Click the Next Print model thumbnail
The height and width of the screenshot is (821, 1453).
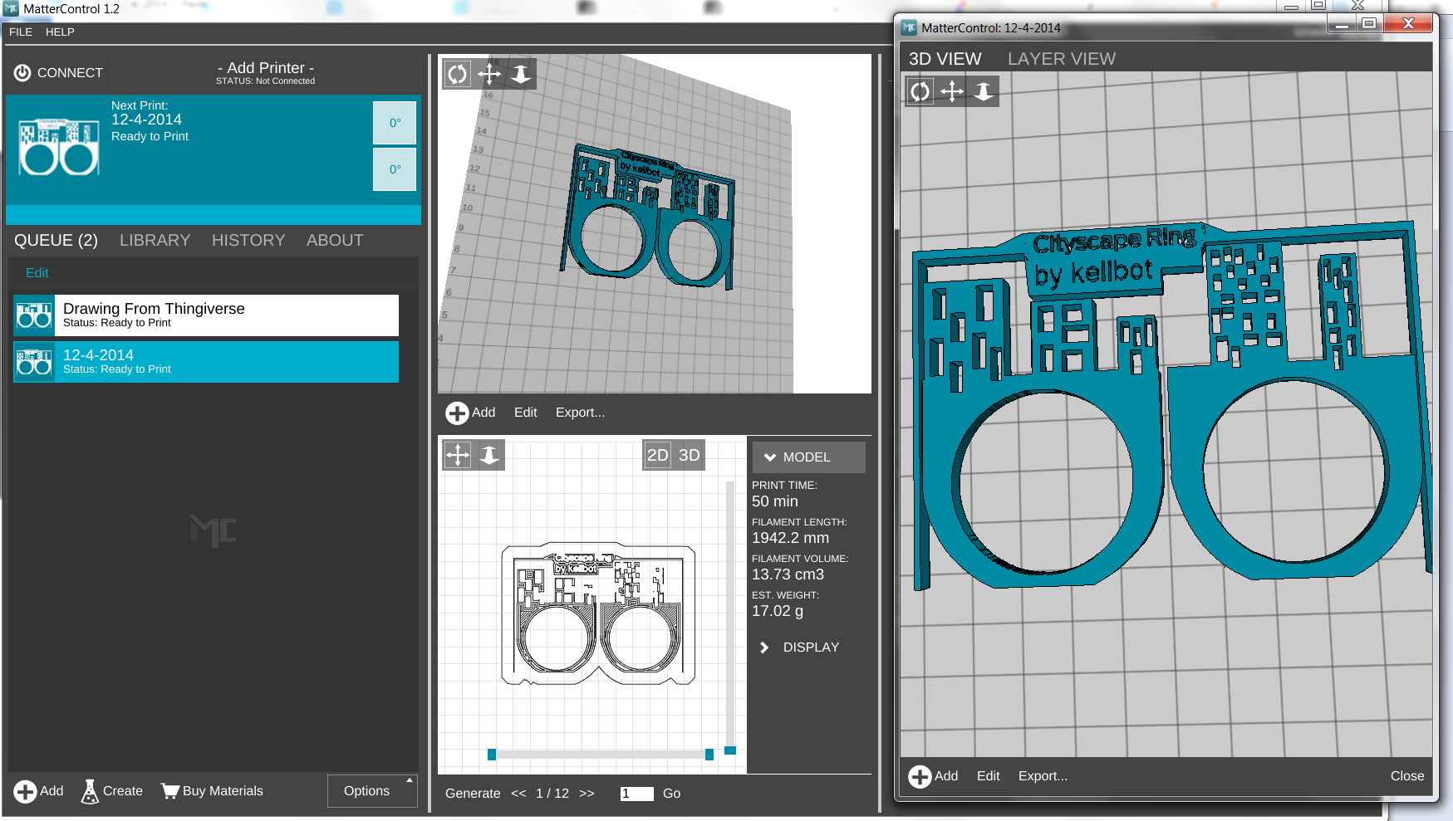59,148
